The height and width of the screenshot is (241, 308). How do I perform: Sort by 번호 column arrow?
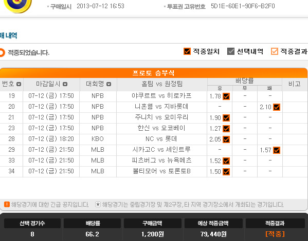coord(19,84)
